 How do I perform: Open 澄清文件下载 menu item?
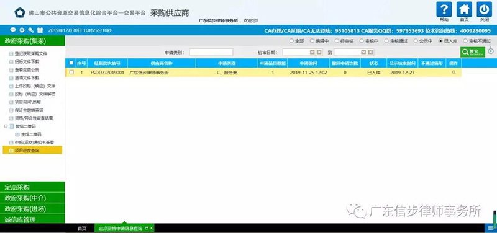27,78
